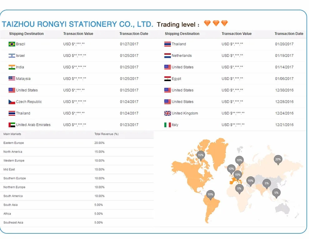Click the Israel flag icon

tap(12, 56)
